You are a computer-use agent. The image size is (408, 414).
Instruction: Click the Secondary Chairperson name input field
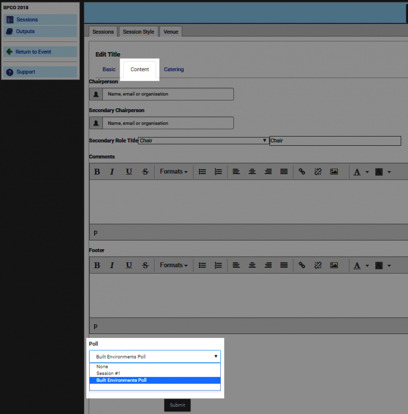tap(168, 123)
